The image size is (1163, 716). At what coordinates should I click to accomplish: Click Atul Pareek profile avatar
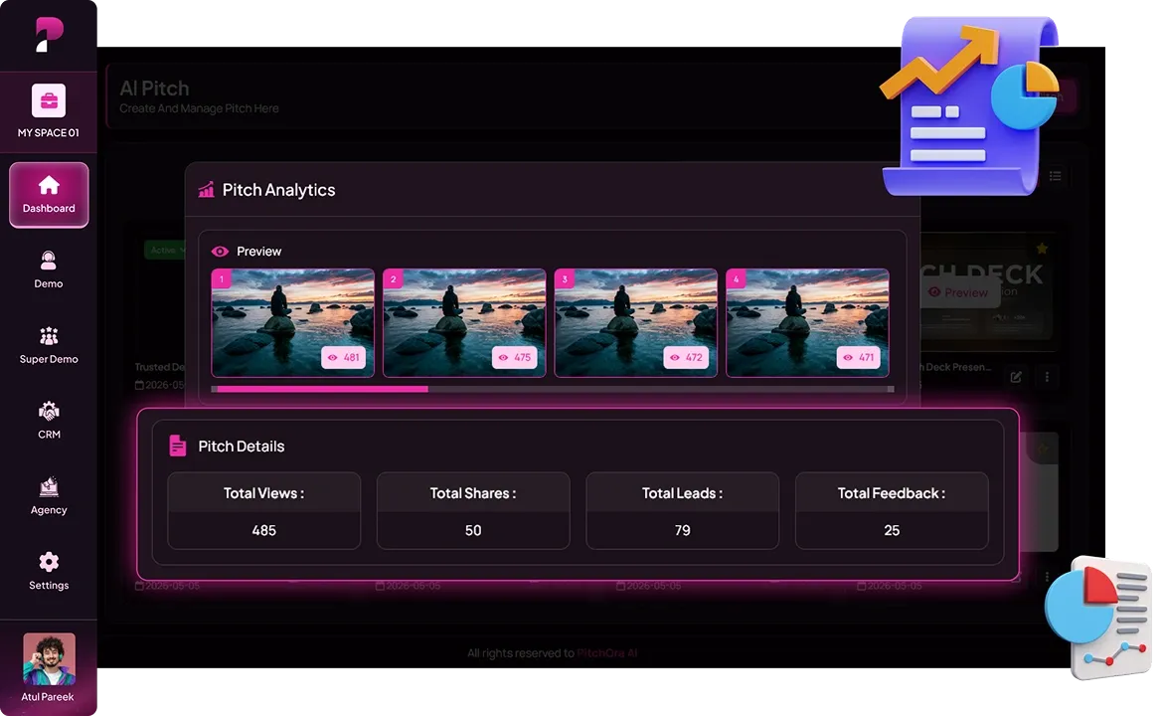pyautogui.click(x=49, y=659)
